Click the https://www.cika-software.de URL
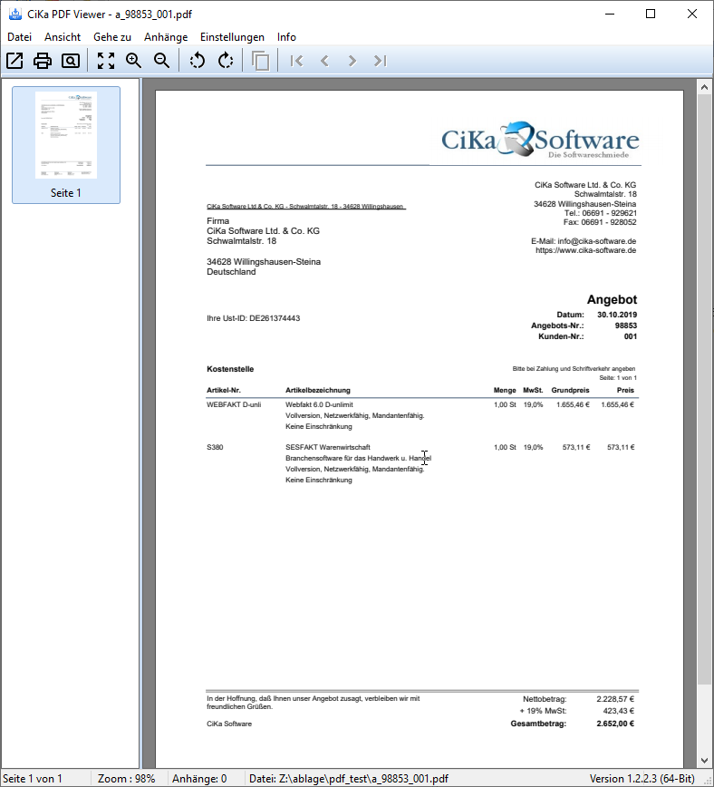714x787 pixels. coord(585,250)
